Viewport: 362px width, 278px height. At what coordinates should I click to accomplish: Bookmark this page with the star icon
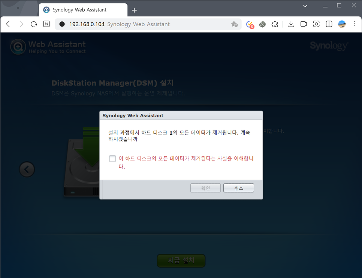click(x=234, y=24)
